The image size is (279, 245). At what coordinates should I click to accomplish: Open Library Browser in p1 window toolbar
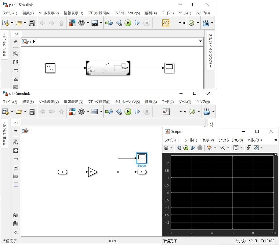72,23
